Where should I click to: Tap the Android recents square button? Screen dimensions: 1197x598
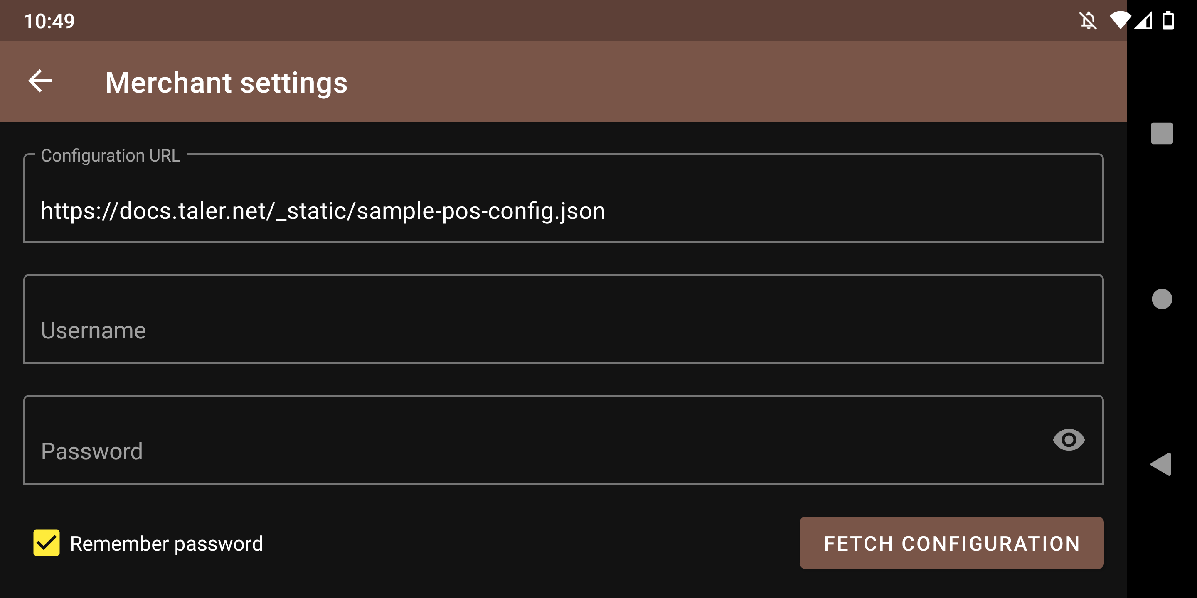pyautogui.click(x=1161, y=134)
